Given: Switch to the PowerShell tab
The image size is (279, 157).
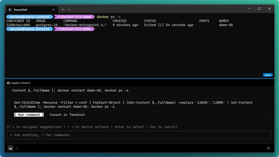Looking at the screenshot, I should coord(32,10).
